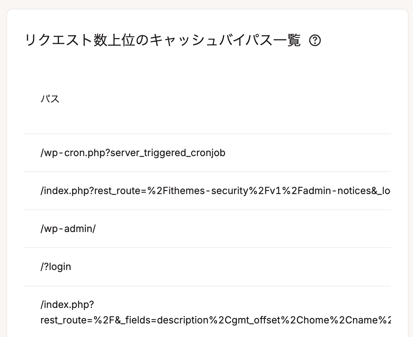This screenshot has height=337, width=413.
Task: Select the fourth table row showing /?login
Action: (x=56, y=267)
